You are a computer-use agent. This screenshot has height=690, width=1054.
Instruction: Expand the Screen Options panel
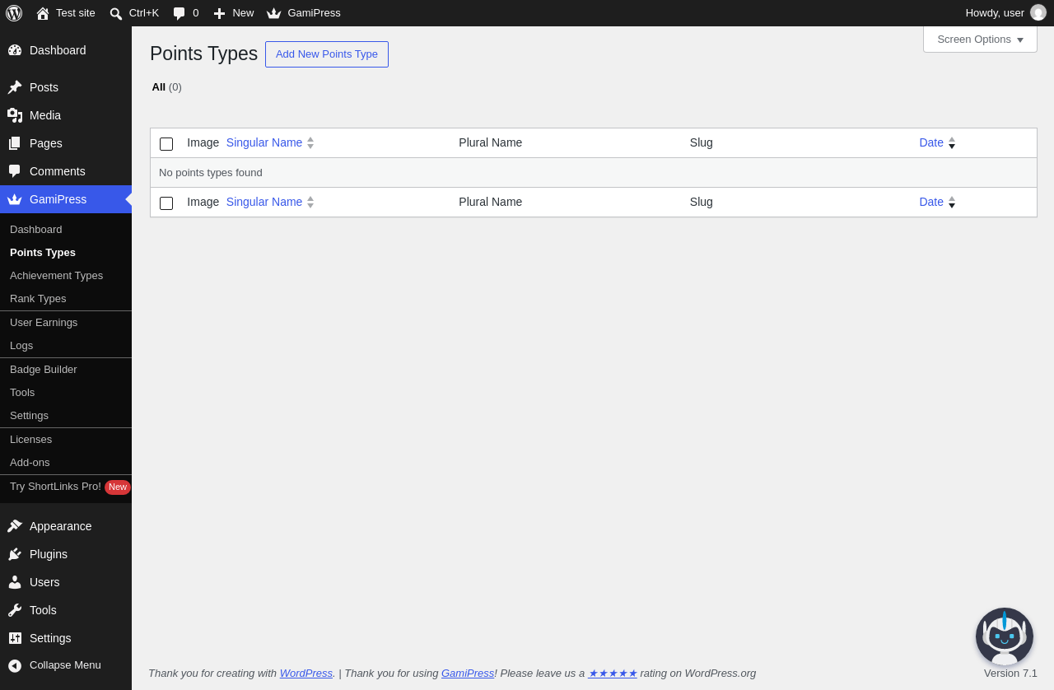click(980, 40)
